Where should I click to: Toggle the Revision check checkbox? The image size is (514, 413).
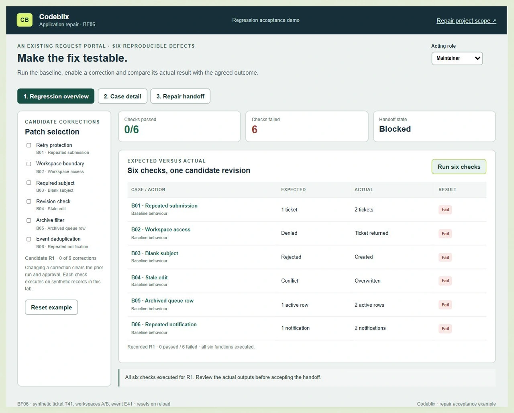coord(29,201)
